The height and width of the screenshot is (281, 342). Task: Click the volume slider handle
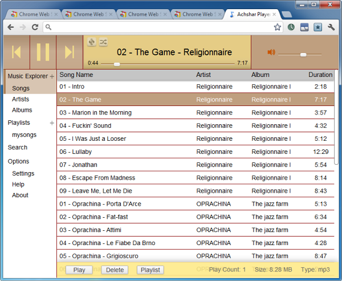click(303, 55)
